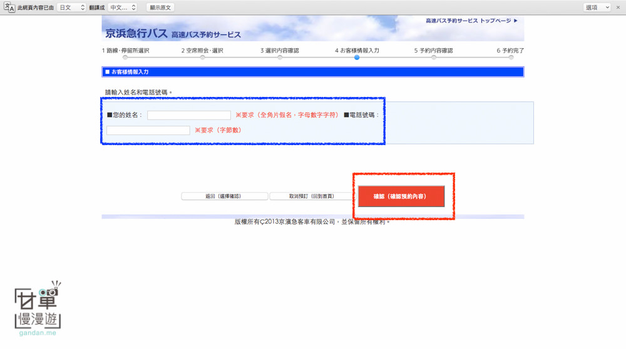
Task: Click the 返回（選擇確認）button
Action: pyautogui.click(x=224, y=196)
